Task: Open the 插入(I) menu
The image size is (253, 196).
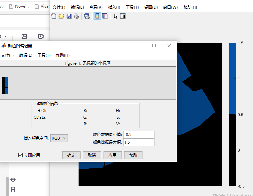Action: (114, 7)
